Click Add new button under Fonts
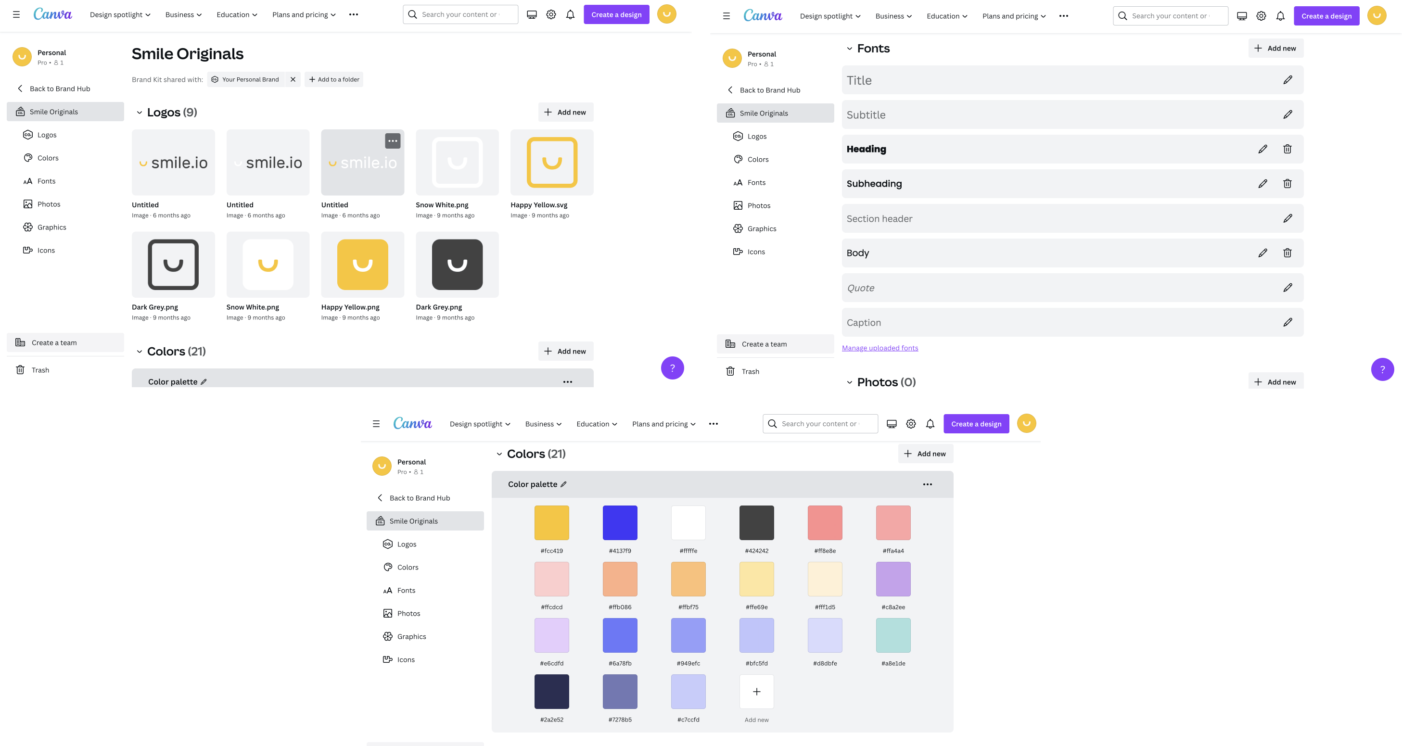The image size is (1402, 746). [x=1275, y=48]
